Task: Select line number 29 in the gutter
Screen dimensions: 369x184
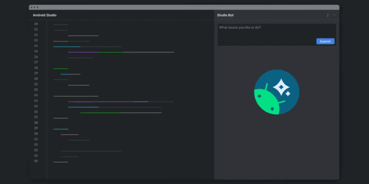Action: click(36, 128)
